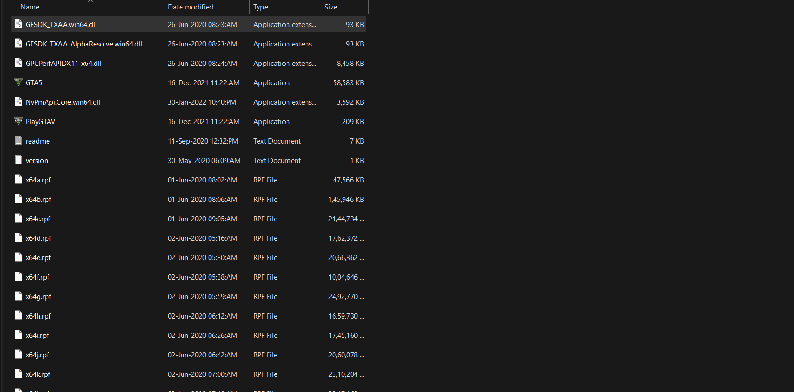The height and width of the screenshot is (392, 794).
Task: Select the file named GPUPerfAPIDX11-x64.dll
Action: [x=64, y=64]
